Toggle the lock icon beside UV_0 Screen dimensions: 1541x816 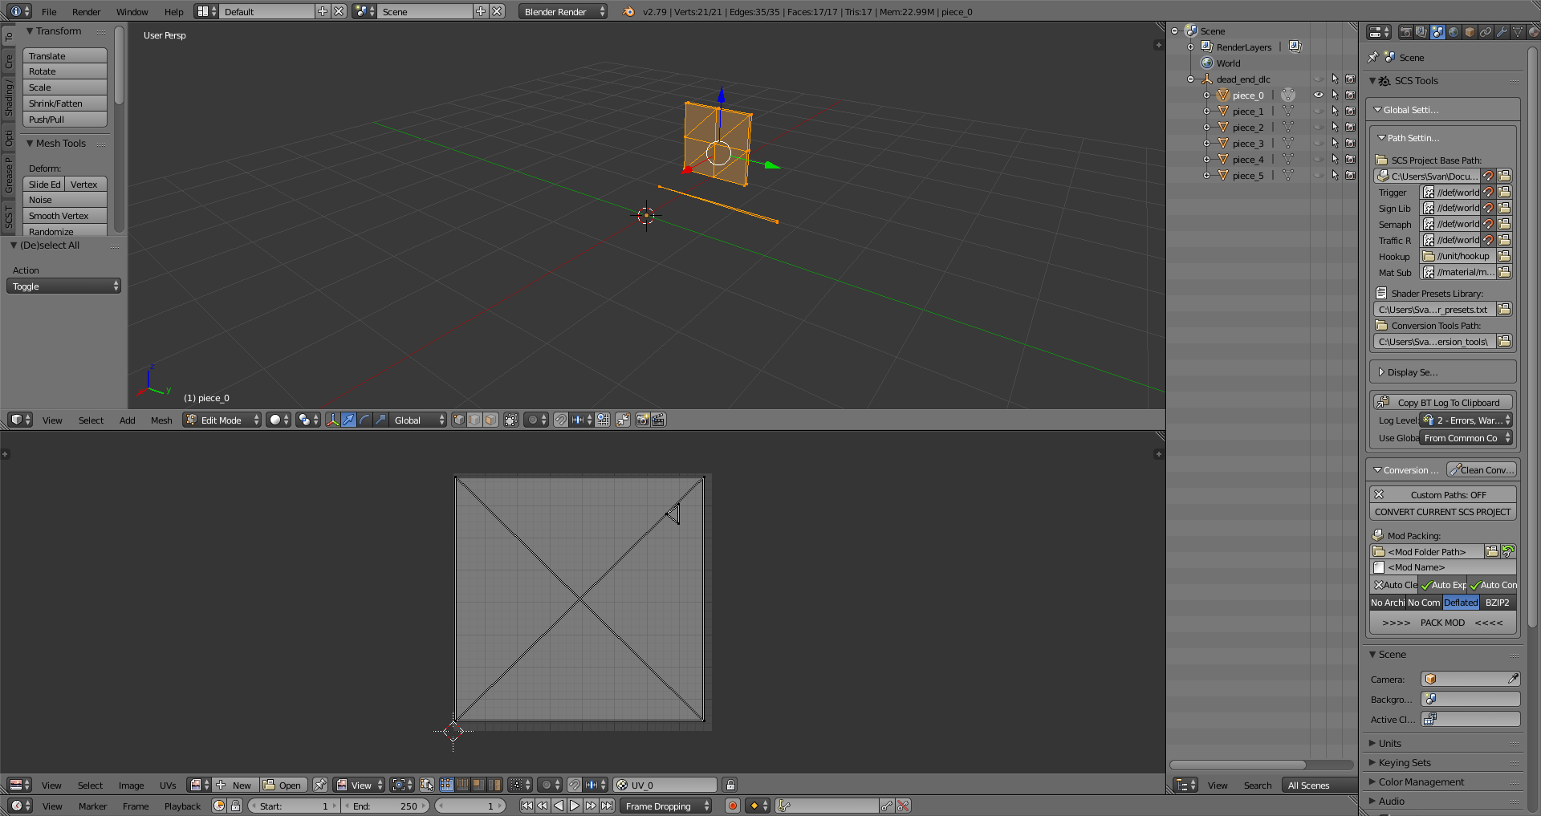click(730, 785)
